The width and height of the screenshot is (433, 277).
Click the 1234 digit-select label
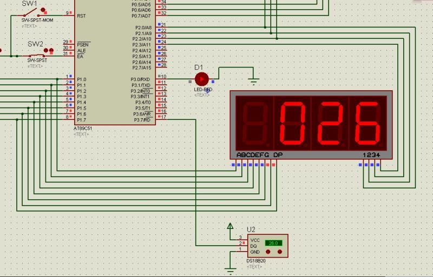(372, 155)
